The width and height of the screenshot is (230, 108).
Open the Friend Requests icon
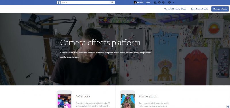155,3
